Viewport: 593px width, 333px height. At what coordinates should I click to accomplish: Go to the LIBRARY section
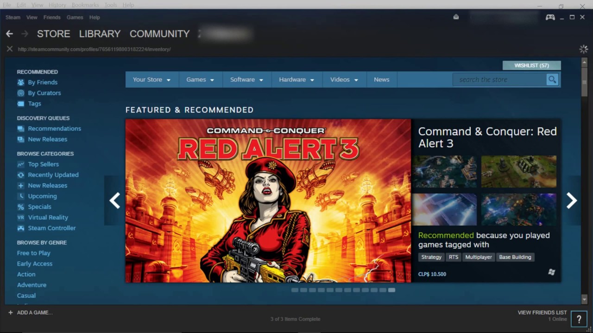pos(100,34)
